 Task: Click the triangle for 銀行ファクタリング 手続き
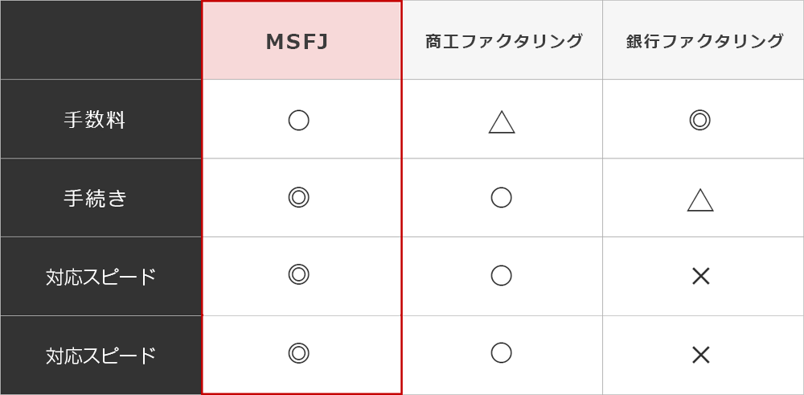700,200
